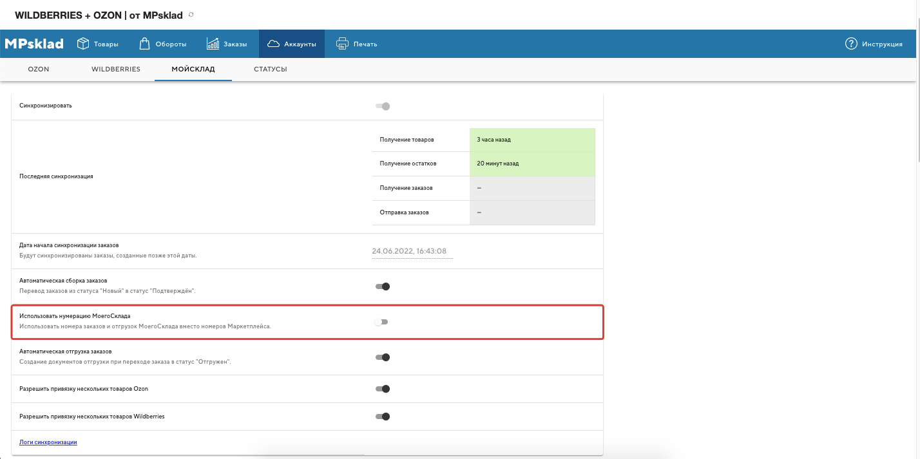Switch to the WILDBERRIES tab
Viewport: 920px width, 459px height.
[x=116, y=69]
